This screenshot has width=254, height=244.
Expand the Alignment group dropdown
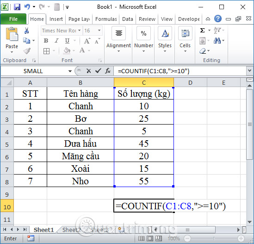[x=118, y=51]
